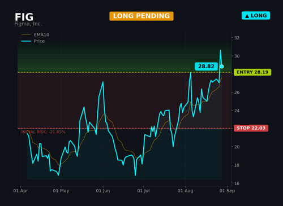Click the 18 price axis label
Viewport: 283px width, 206px height.
tap(237, 165)
